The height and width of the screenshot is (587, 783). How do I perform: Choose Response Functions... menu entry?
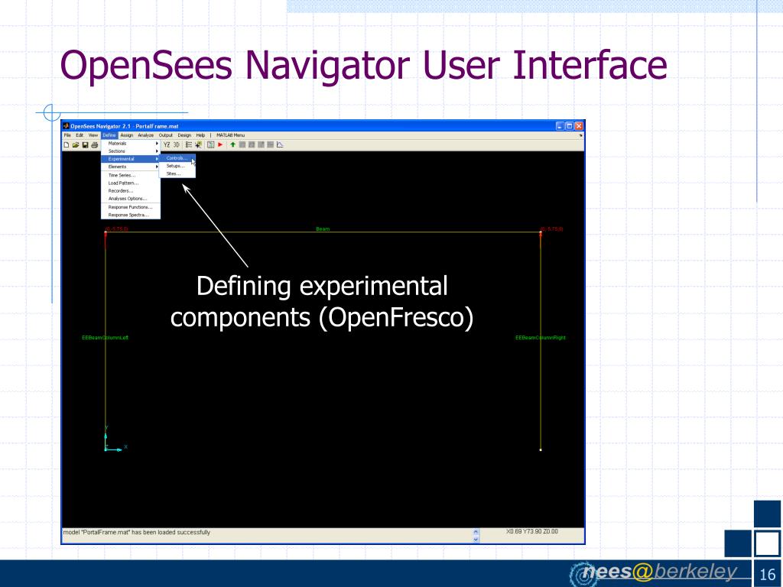coord(130,207)
